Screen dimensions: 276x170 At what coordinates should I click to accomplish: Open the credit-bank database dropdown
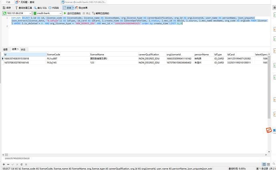coord(47,13)
